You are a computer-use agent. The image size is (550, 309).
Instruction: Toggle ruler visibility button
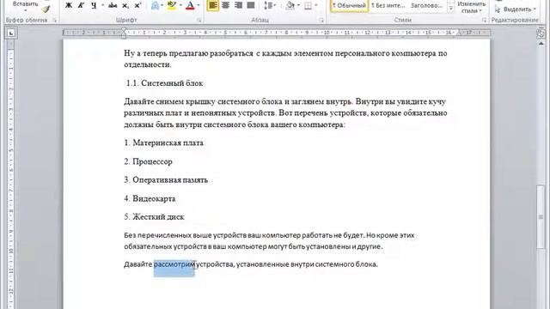click(541, 33)
